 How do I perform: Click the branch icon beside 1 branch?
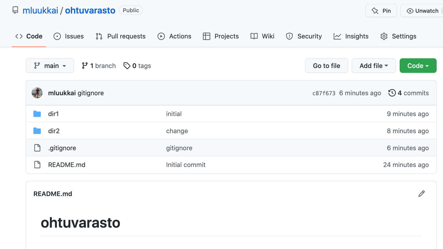point(85,66)
